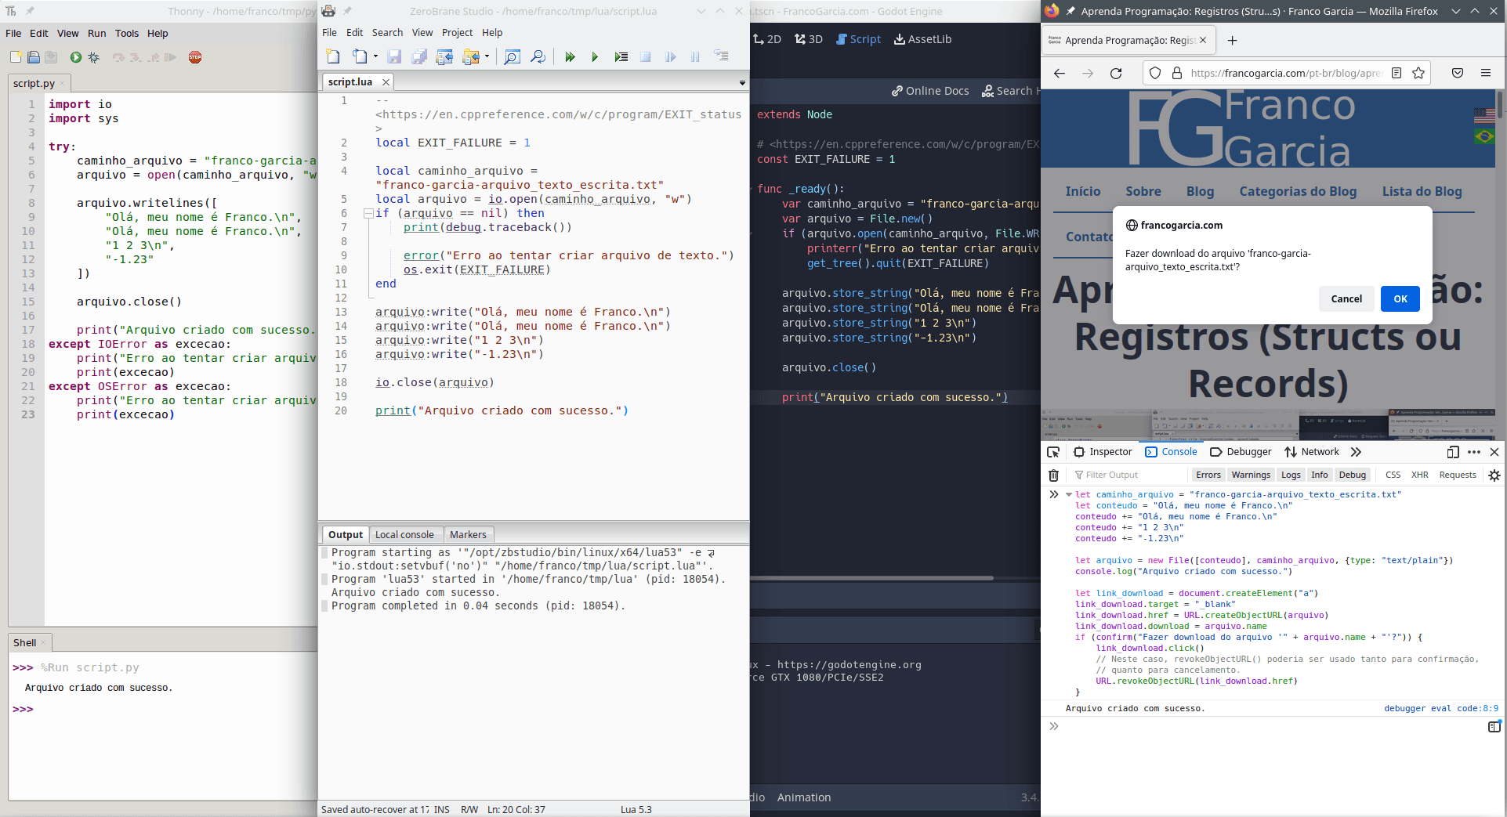Toggle the Errors filter in the console
Image resolution: width=1507 pixels, height=817 pixels.
point(1208,475)
